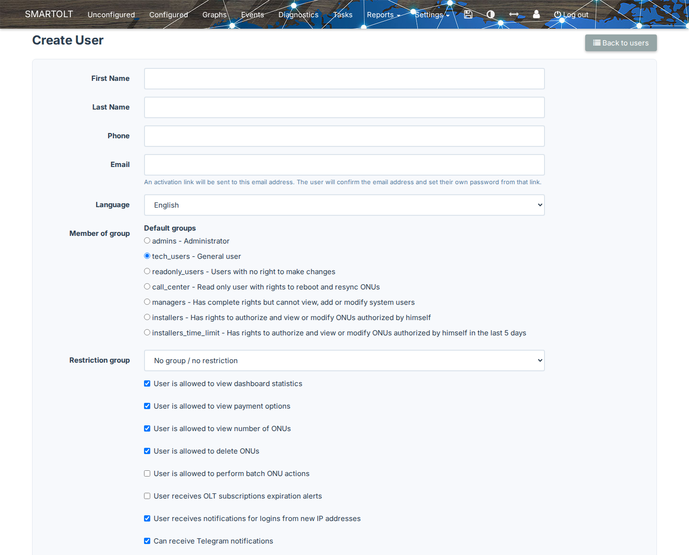Focus the Last Name input field
The height and width of the screenshot is (555, 689).
tap(344, 107)
